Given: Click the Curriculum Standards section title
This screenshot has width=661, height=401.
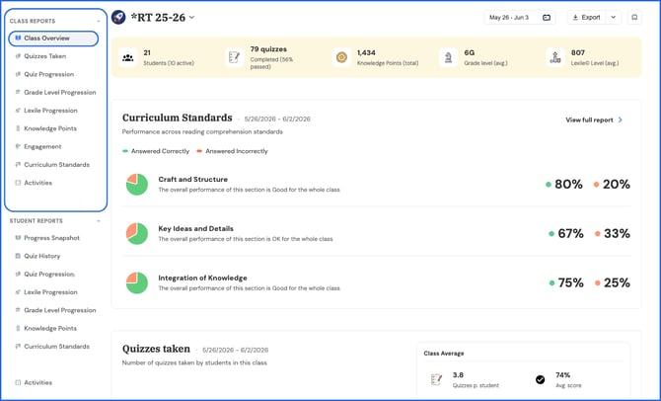Looking at the screenshot, I should click(x=177, y=118).
